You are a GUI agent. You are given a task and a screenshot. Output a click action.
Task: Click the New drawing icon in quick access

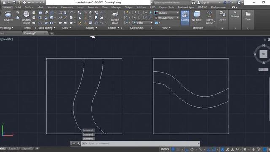[x=4, y=3]
